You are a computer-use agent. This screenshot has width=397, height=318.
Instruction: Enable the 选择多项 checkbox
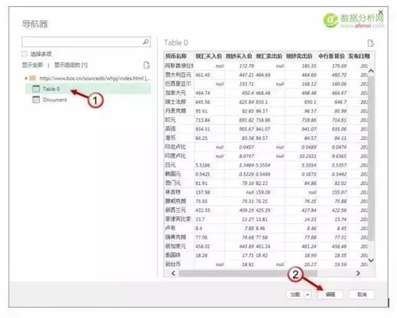point(24,54)
